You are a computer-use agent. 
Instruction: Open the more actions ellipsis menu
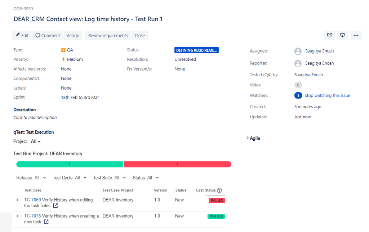click(x=356, y=35)
